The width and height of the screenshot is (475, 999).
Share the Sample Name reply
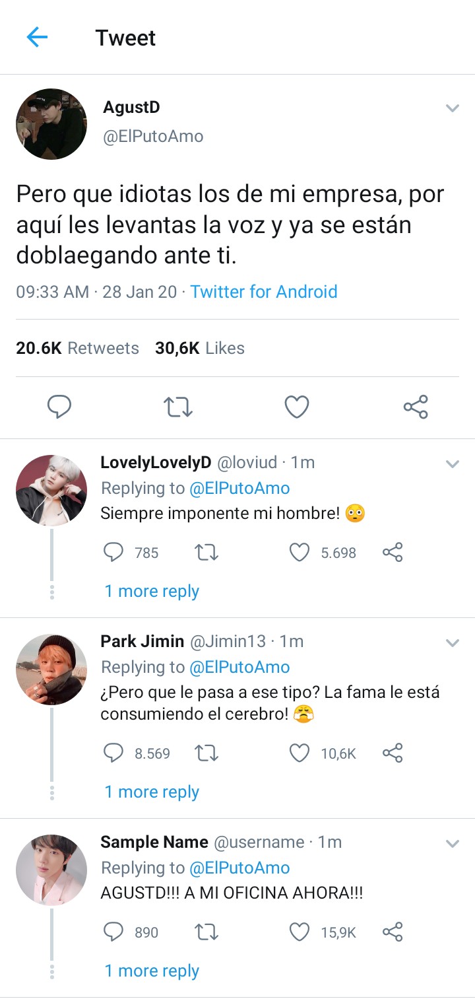click(393, 932)
